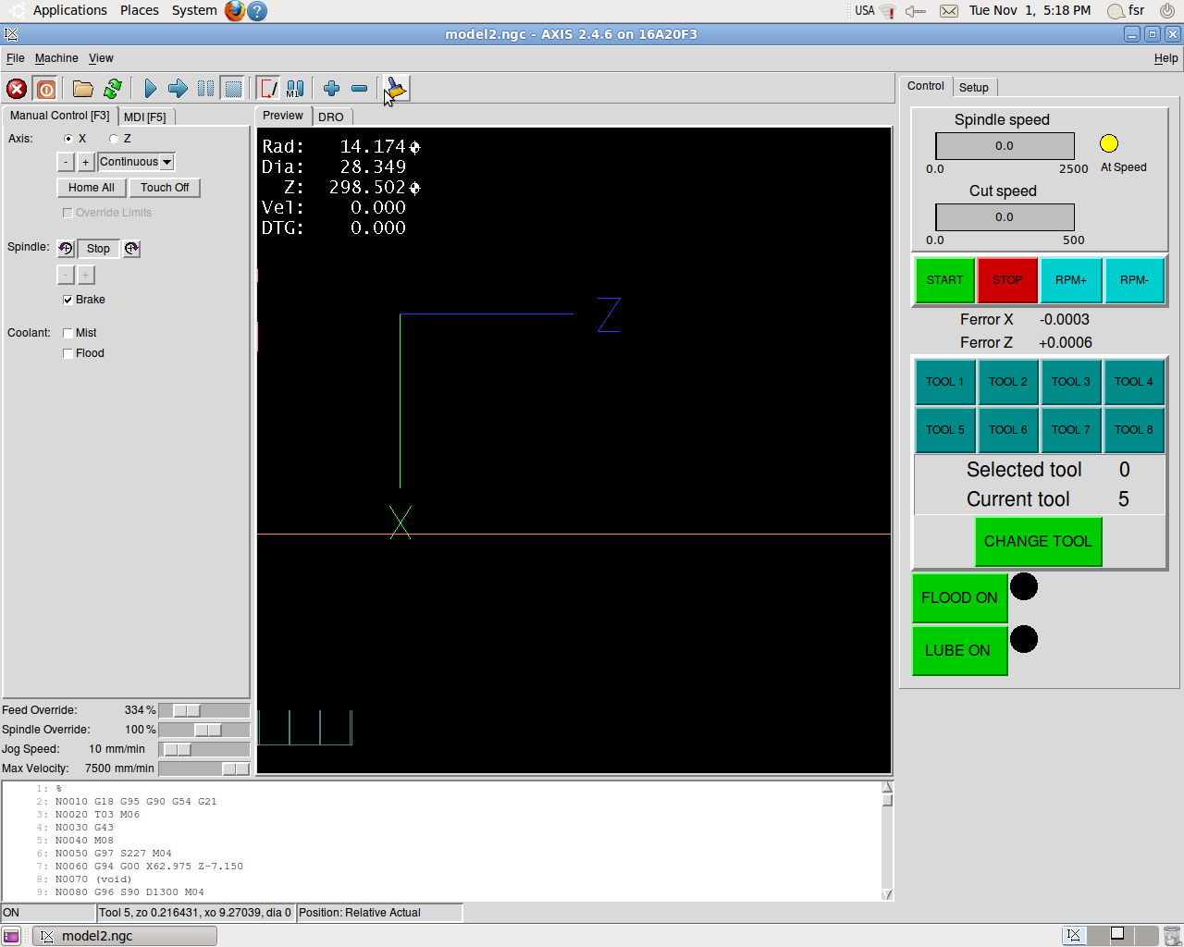Reload the current file icon

[113, 89]
